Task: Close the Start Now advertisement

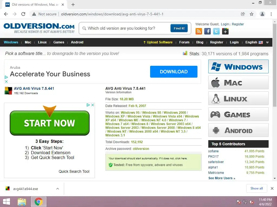Action: coord(93,105)
